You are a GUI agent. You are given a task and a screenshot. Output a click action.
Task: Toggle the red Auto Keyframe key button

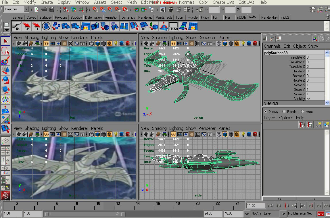point(321,214)
